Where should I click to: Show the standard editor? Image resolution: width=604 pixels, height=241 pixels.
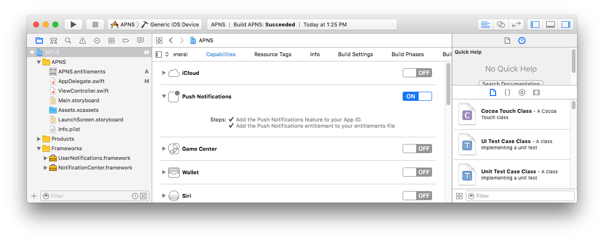click(x=486, y=24)
